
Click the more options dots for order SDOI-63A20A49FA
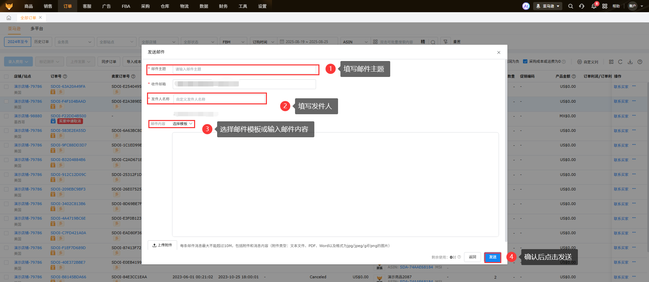click(634, 86)
